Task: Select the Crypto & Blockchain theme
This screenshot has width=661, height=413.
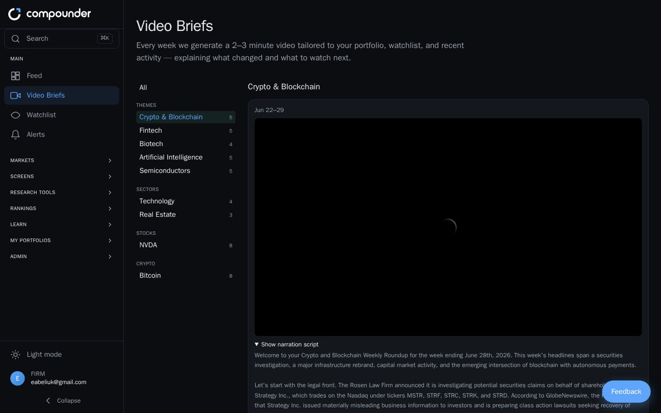Action: click(x=186, y=117)
